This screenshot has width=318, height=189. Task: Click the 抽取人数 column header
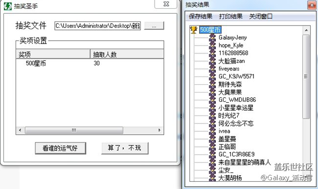[x=127, y=54]
